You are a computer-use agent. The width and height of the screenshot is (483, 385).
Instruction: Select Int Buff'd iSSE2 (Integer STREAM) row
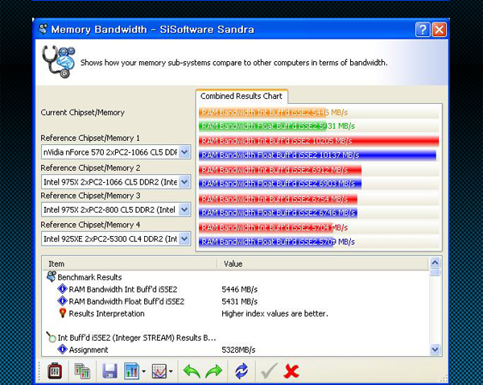(x=235, y=337)
